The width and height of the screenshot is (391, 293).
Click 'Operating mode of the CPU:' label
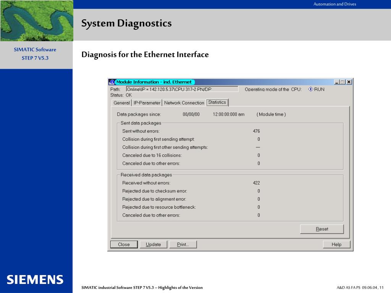click(273, 89)
